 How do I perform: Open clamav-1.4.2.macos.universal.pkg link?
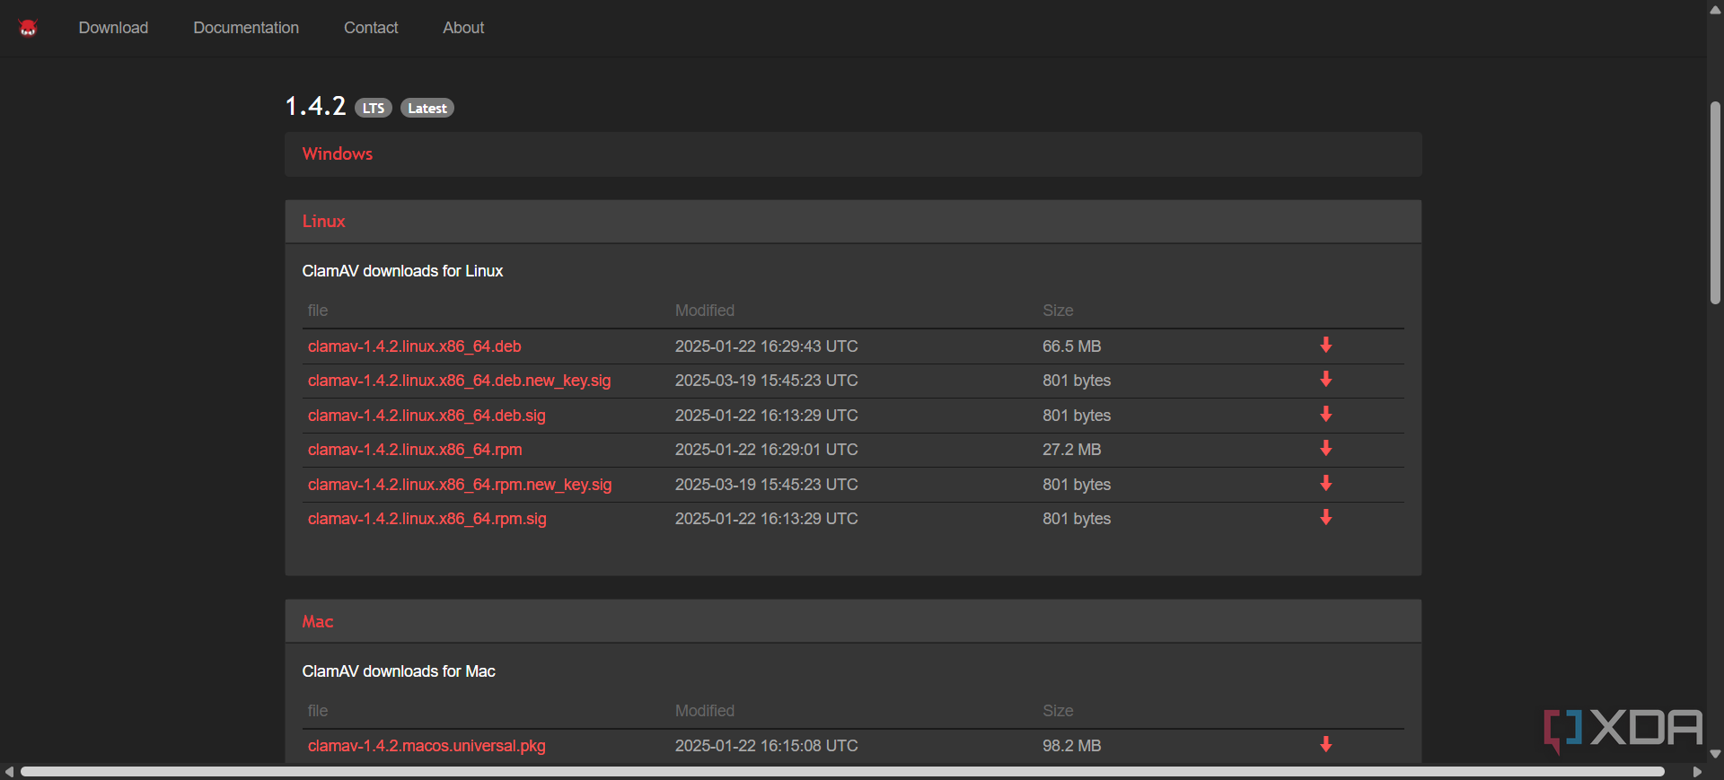pyautogui.click(x=427, y=746)
